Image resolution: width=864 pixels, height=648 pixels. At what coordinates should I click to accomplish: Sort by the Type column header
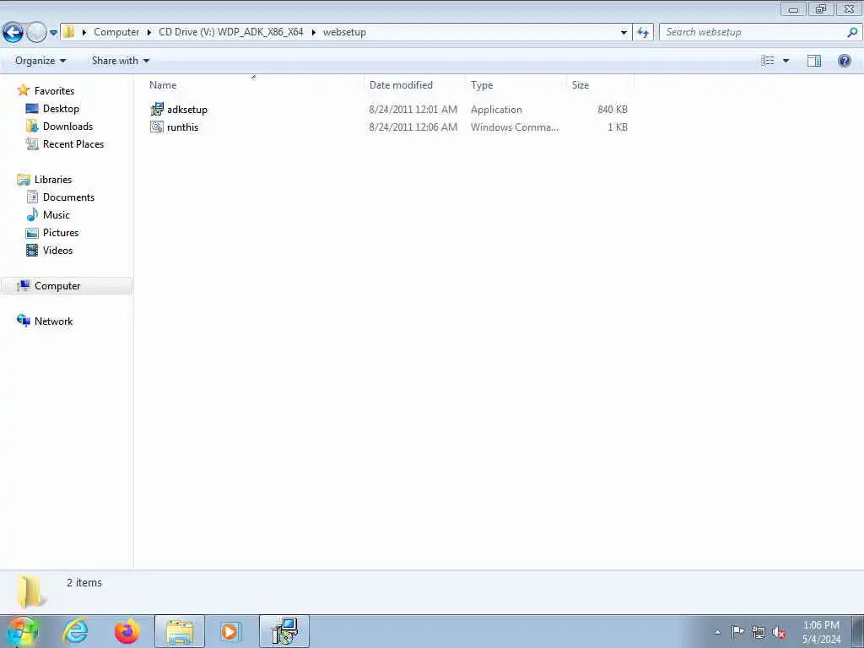point(516,85)
